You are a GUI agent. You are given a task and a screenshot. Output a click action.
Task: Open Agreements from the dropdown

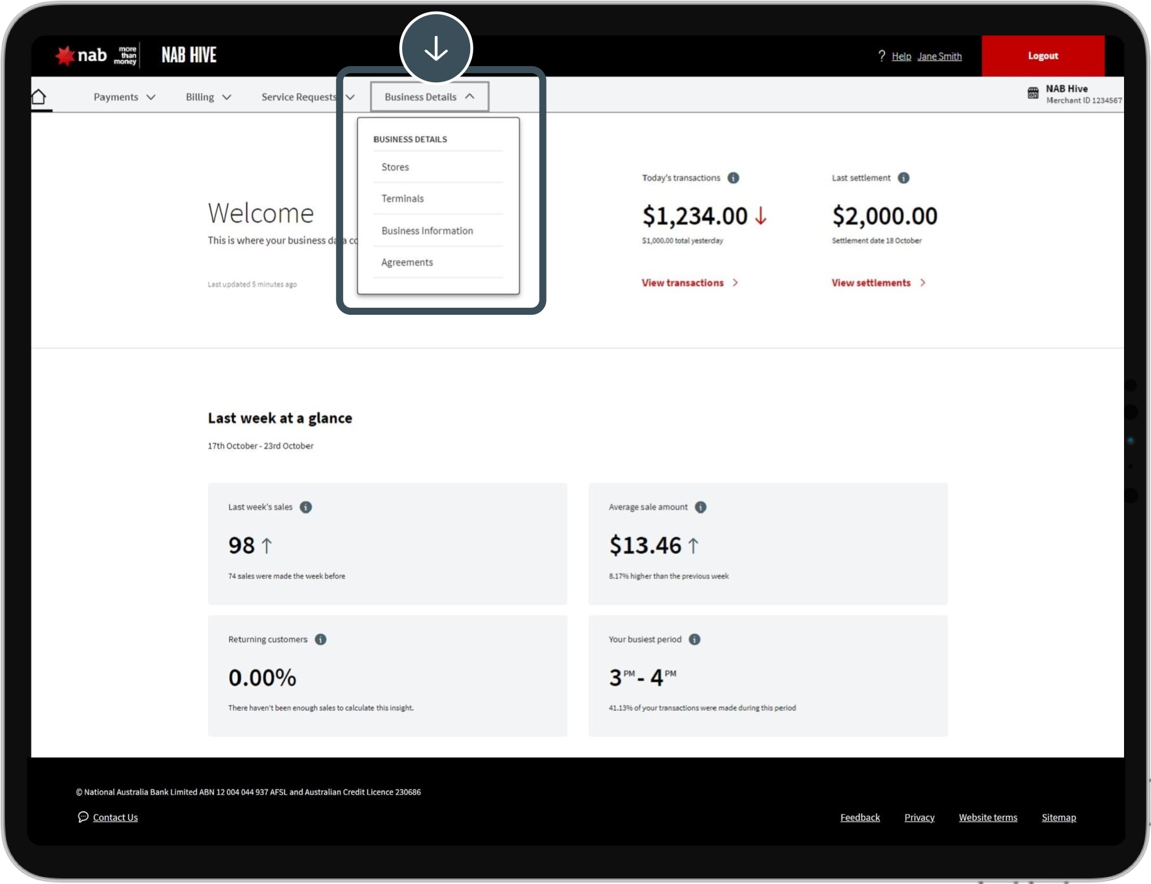click(407, 262)
